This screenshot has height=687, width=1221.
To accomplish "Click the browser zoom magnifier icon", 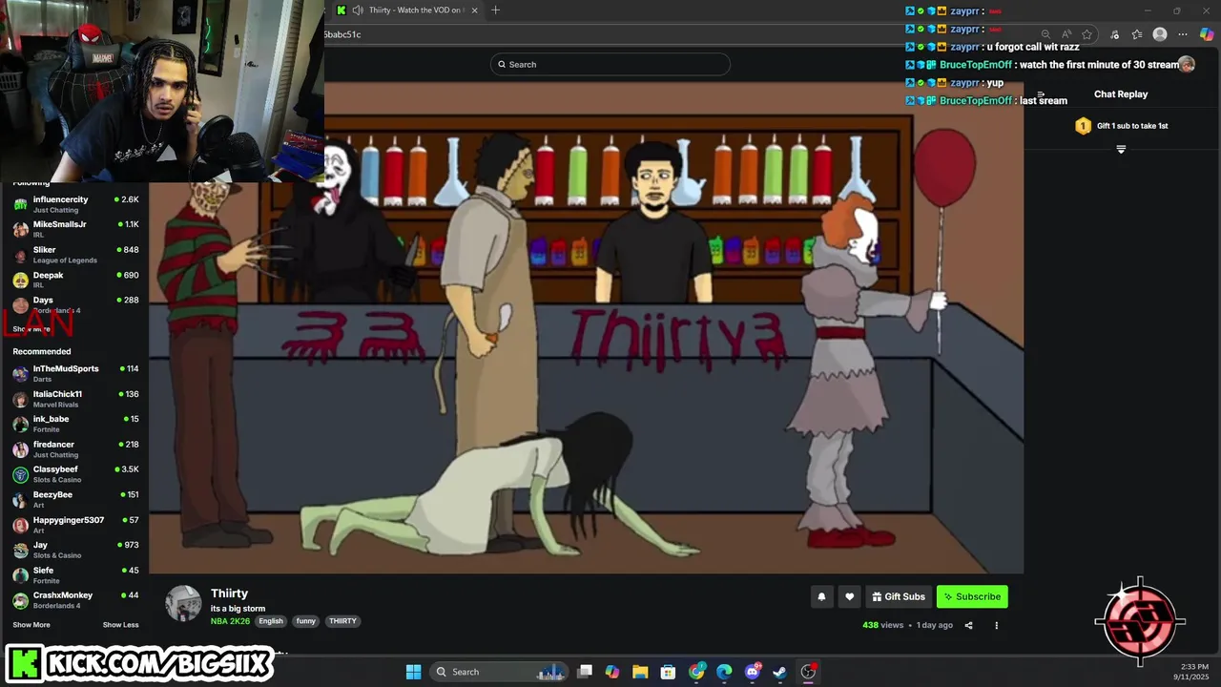I will click(x=1045, y=34).
